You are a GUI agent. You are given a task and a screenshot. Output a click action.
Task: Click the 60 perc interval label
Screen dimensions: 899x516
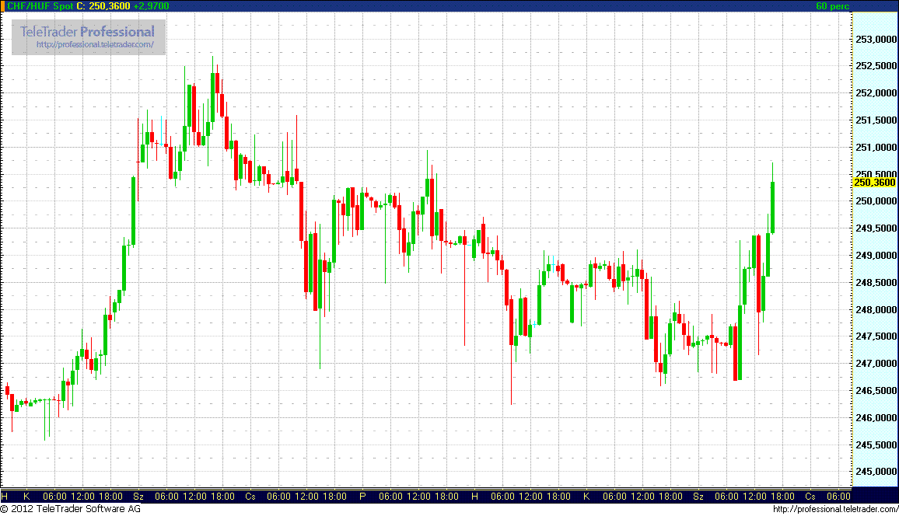point(832,5)
